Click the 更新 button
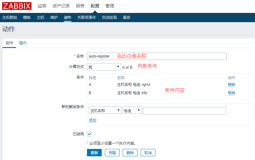255x160 pixels. pyautogui.click(x=94, y=153)
